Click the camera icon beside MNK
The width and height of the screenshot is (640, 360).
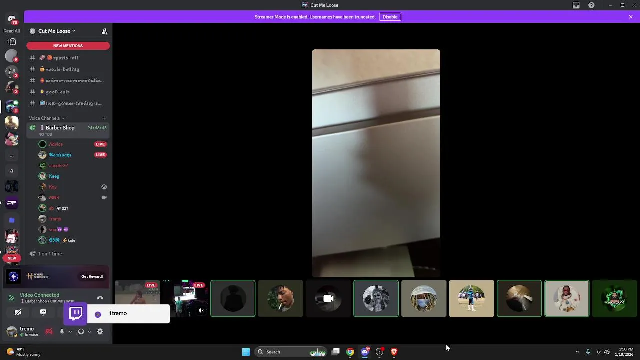[104, 198]
